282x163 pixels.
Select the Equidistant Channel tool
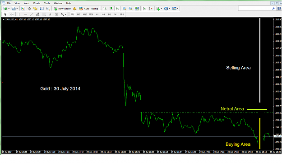tap(38, 14)
